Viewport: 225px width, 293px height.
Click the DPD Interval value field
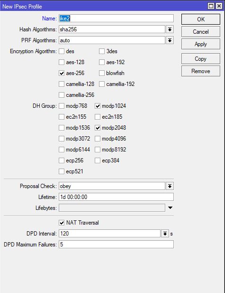109,234
